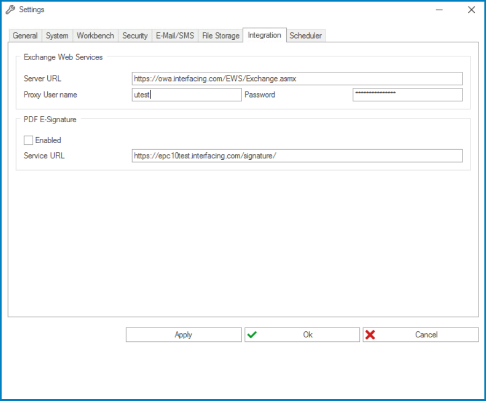Open the Scheduler tab
The image size is (486, 401).
click(x=306, y=35)
